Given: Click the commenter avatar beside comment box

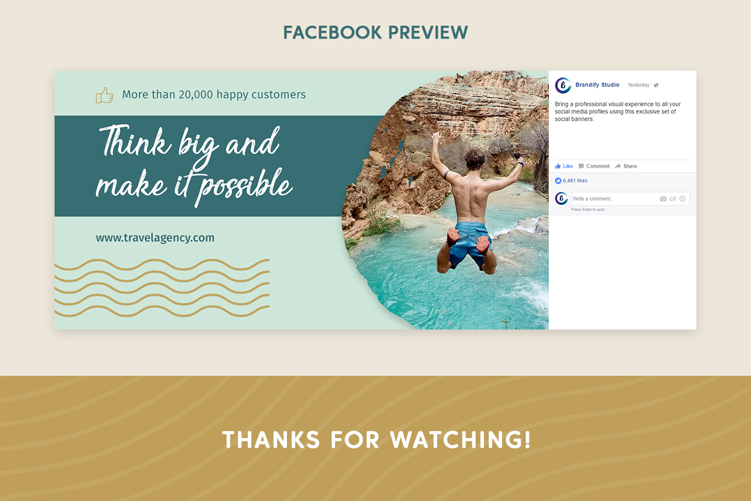Looking at the screenshot, I should (562, 198).
